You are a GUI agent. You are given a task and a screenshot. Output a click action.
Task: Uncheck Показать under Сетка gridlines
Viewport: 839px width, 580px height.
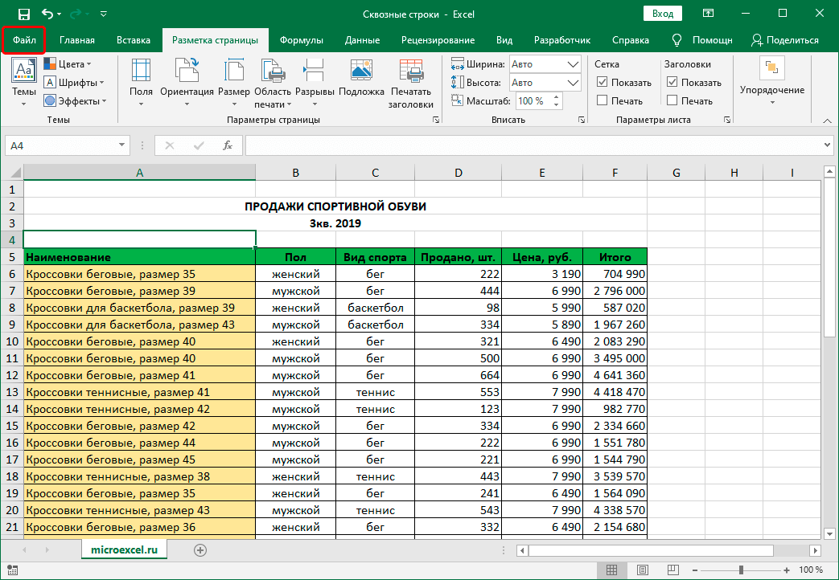603,82
